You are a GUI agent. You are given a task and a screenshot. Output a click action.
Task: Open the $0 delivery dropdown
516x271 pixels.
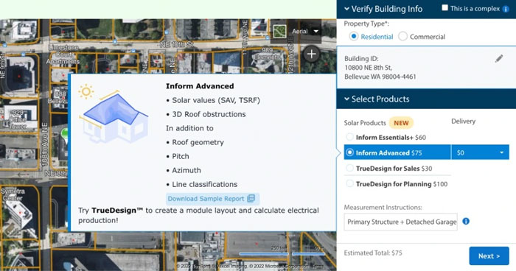[480, 152]
